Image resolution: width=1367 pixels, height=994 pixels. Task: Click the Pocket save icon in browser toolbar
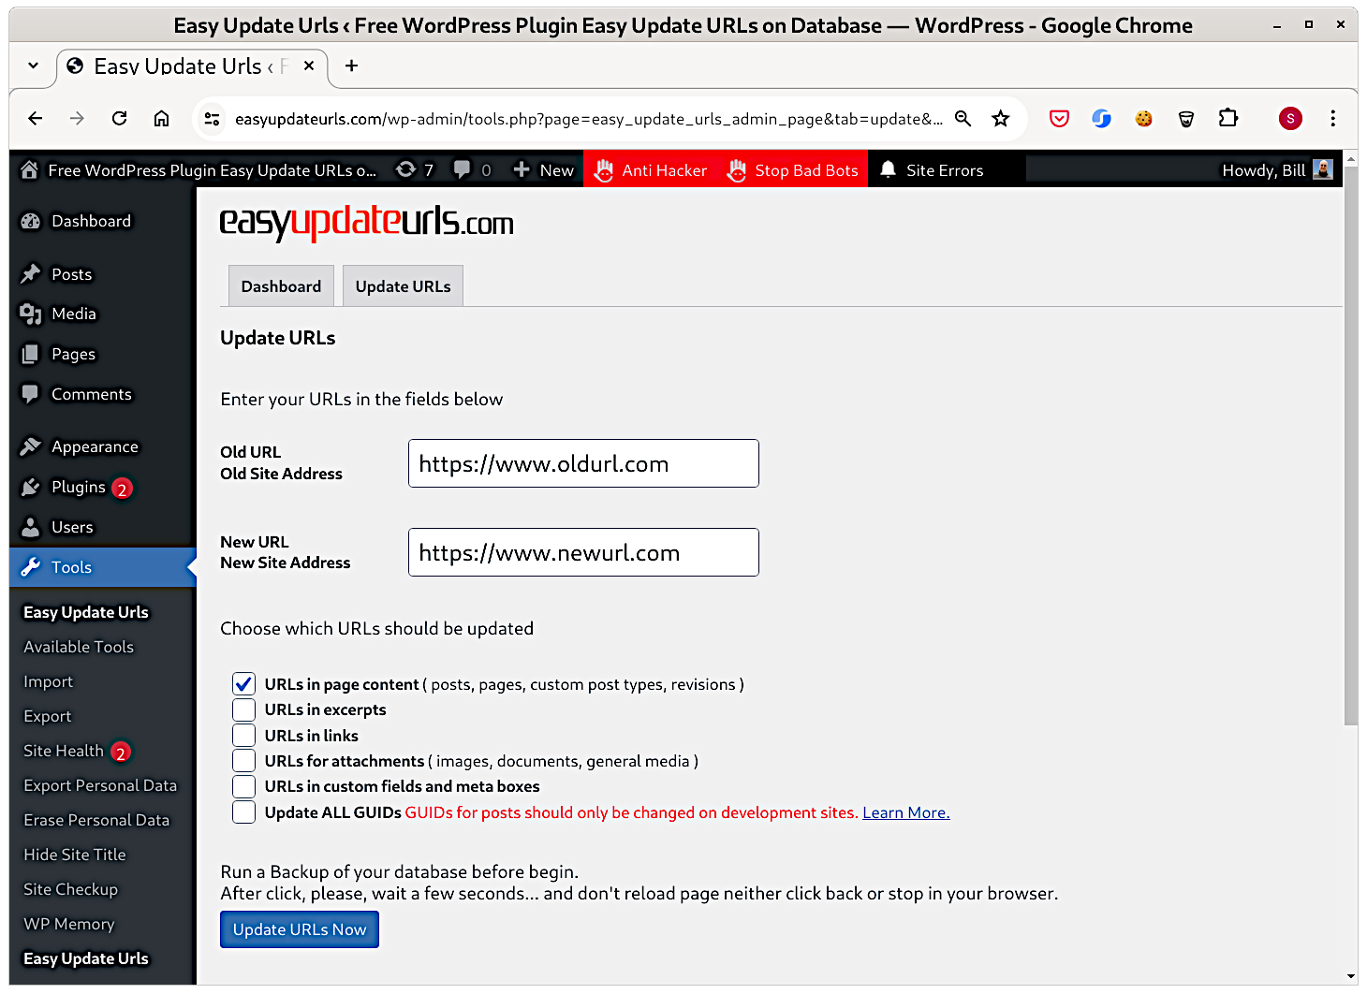(1059, 119)
